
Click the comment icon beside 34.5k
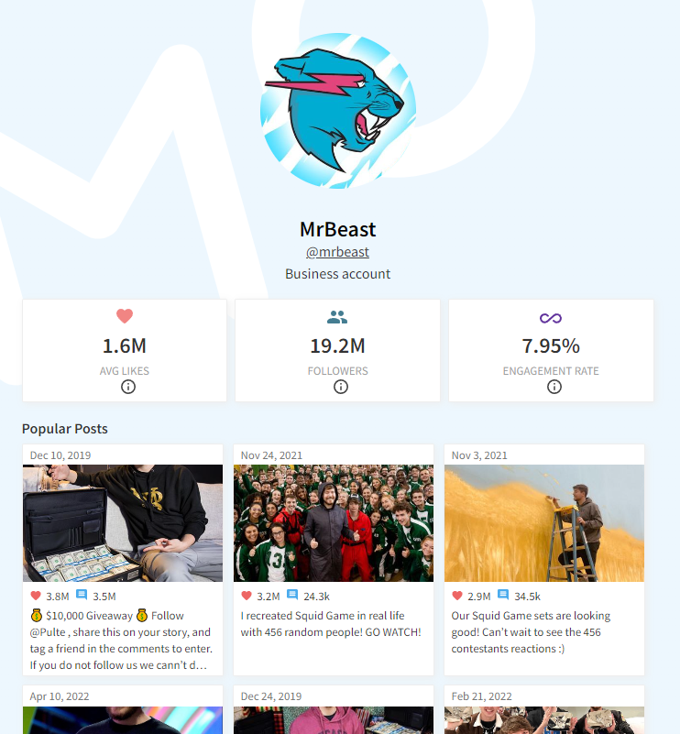(503, 595)
